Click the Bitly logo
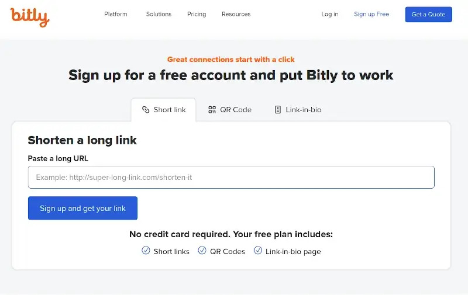Image resolution: width=468 pixels, height=295 pixels. point(30,18)
